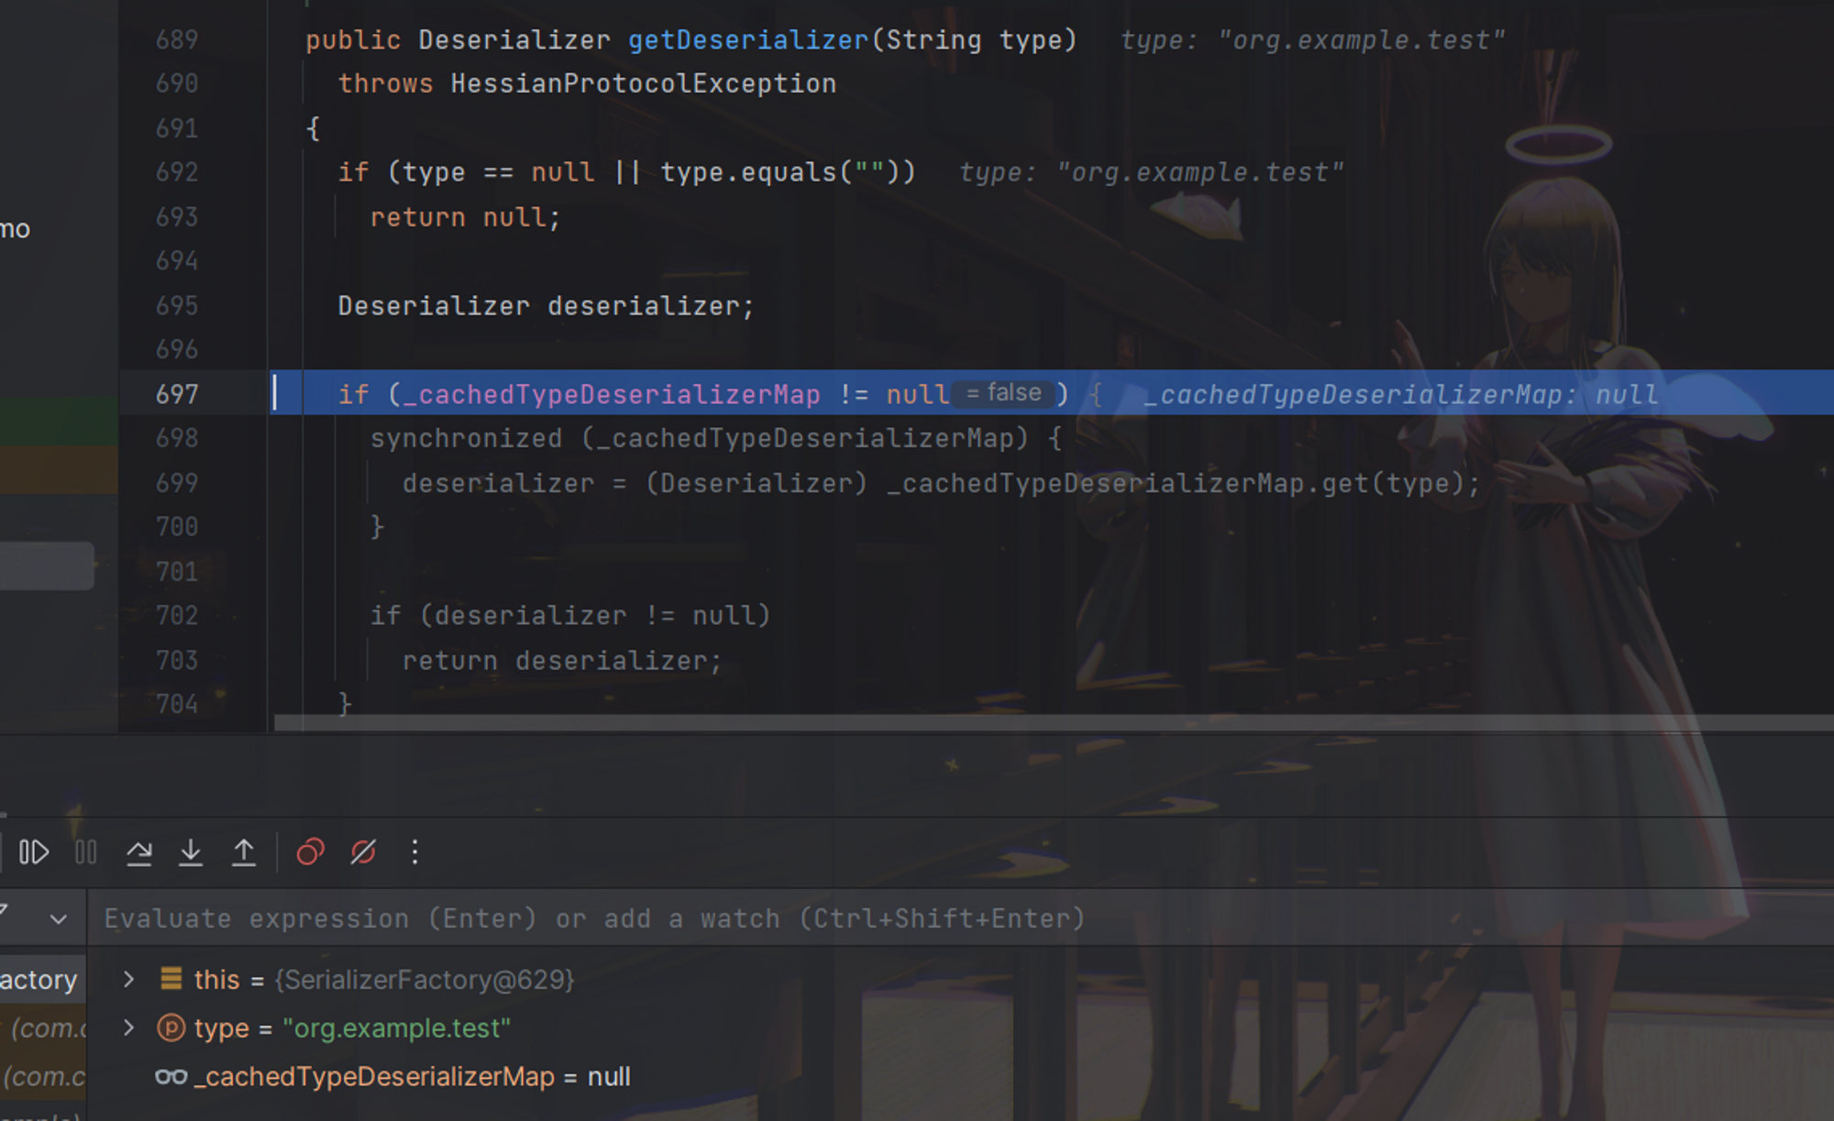The height and width of the screenshot is (1121, 1834).
Task: Open the dropdown chevron left of the evaluate field
Action: point(59,918)
